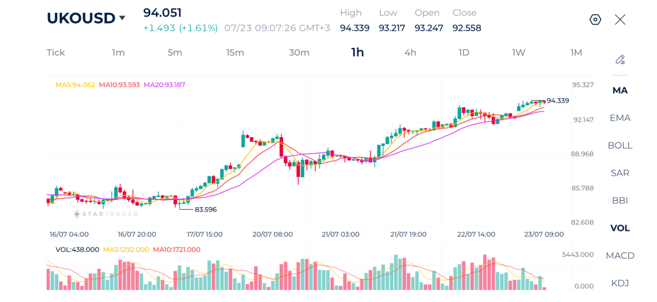Toggle the VOL sub-indicator
The image size is (657, 302).
pos(620,228)
